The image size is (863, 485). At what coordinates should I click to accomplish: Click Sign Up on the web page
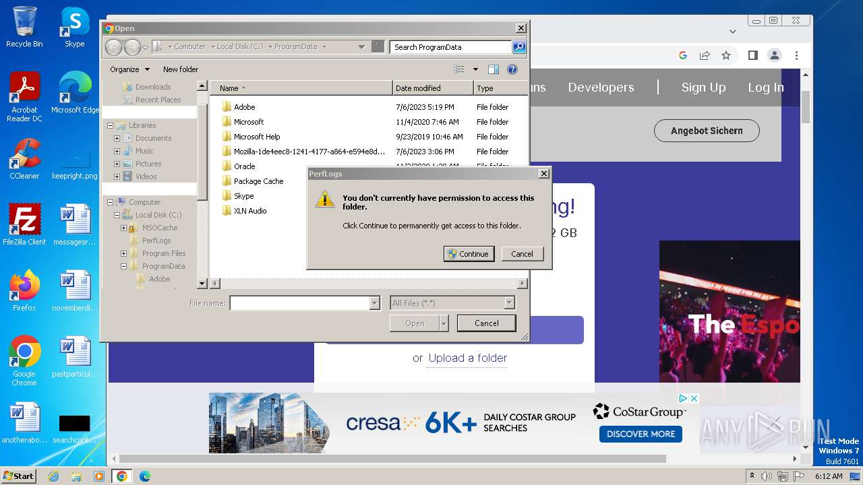703,88
